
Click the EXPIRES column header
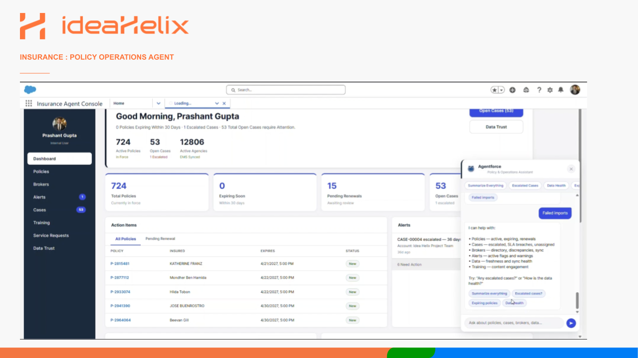click(267, 251)
